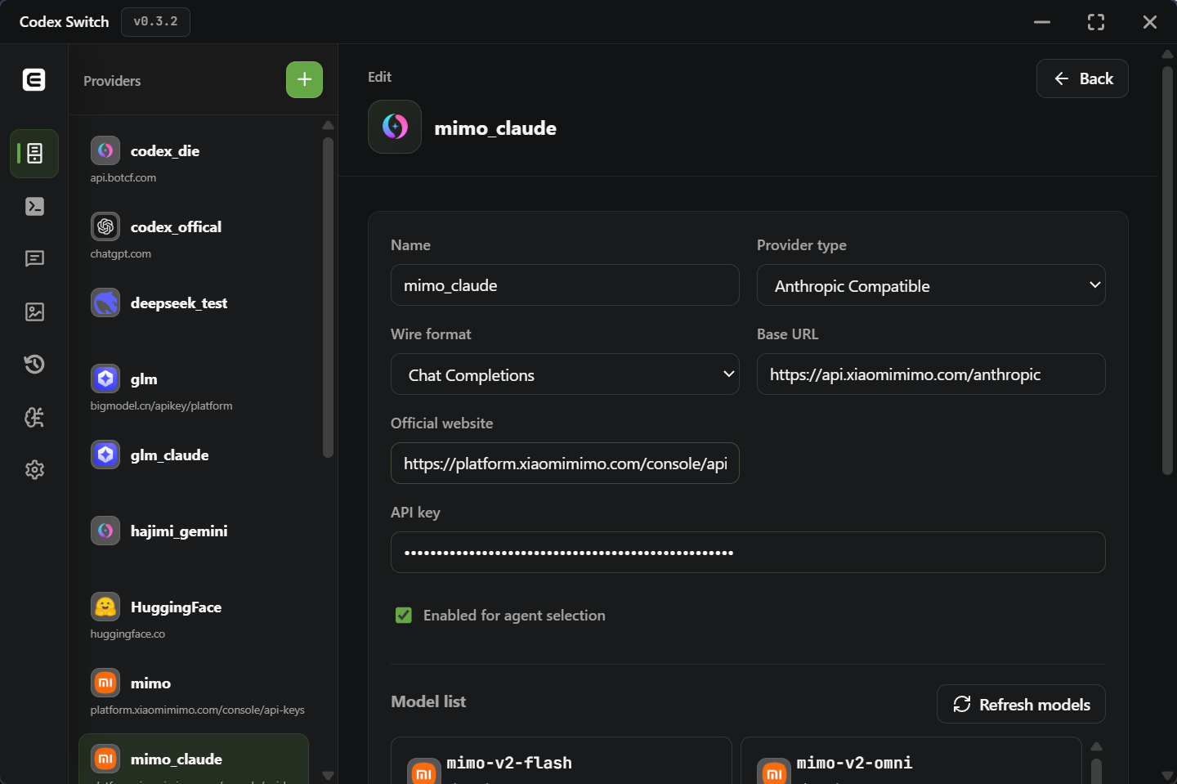Click the HuggingFace emoji icon
The height and width of the screenshot is (784, 1177).
pos(105,607)
